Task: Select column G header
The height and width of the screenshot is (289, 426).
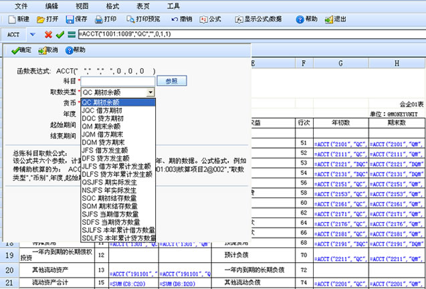Action: pyautogui.click(x=341, y=64)
